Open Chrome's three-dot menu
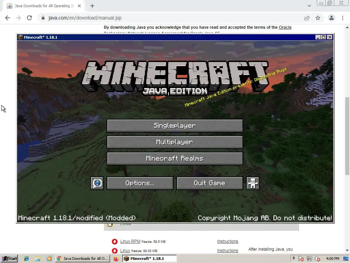Image resolution: width=350 pixels, height=263 pixels. (342, 18)
